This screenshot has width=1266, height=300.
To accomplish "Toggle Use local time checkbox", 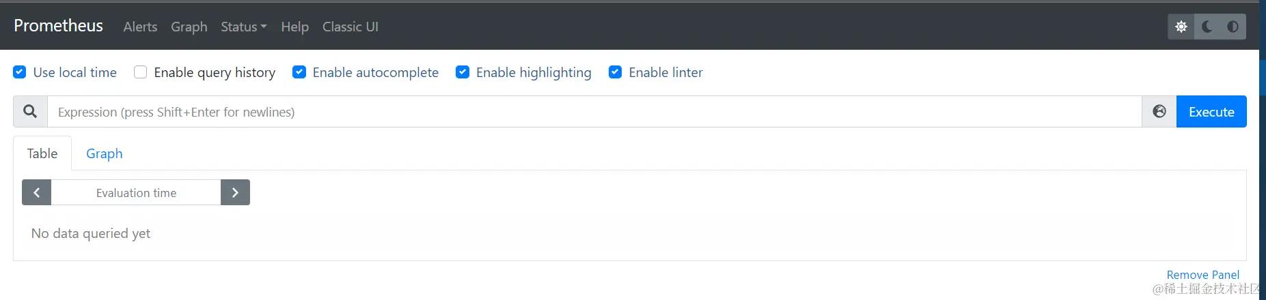I will tap(20, 72).
